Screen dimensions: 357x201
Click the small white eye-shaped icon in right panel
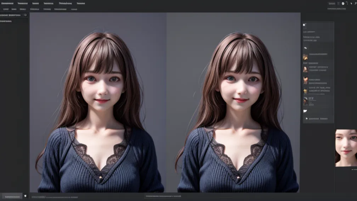point(305,48)
